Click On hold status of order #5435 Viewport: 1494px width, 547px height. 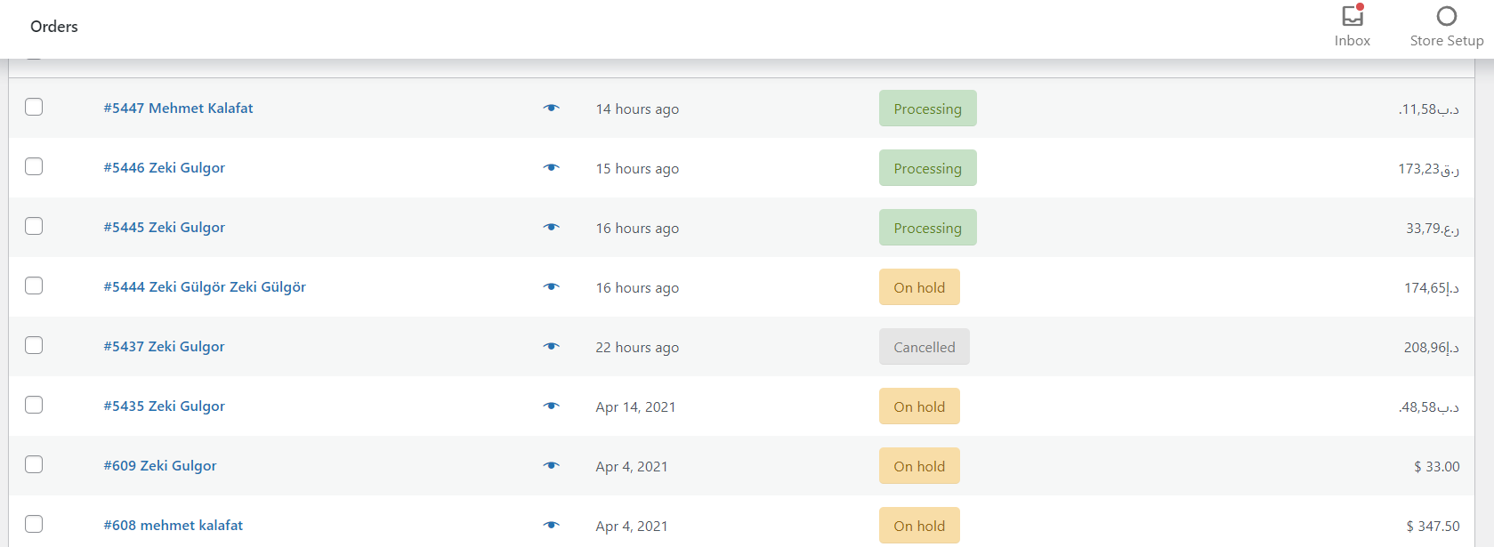919,406
